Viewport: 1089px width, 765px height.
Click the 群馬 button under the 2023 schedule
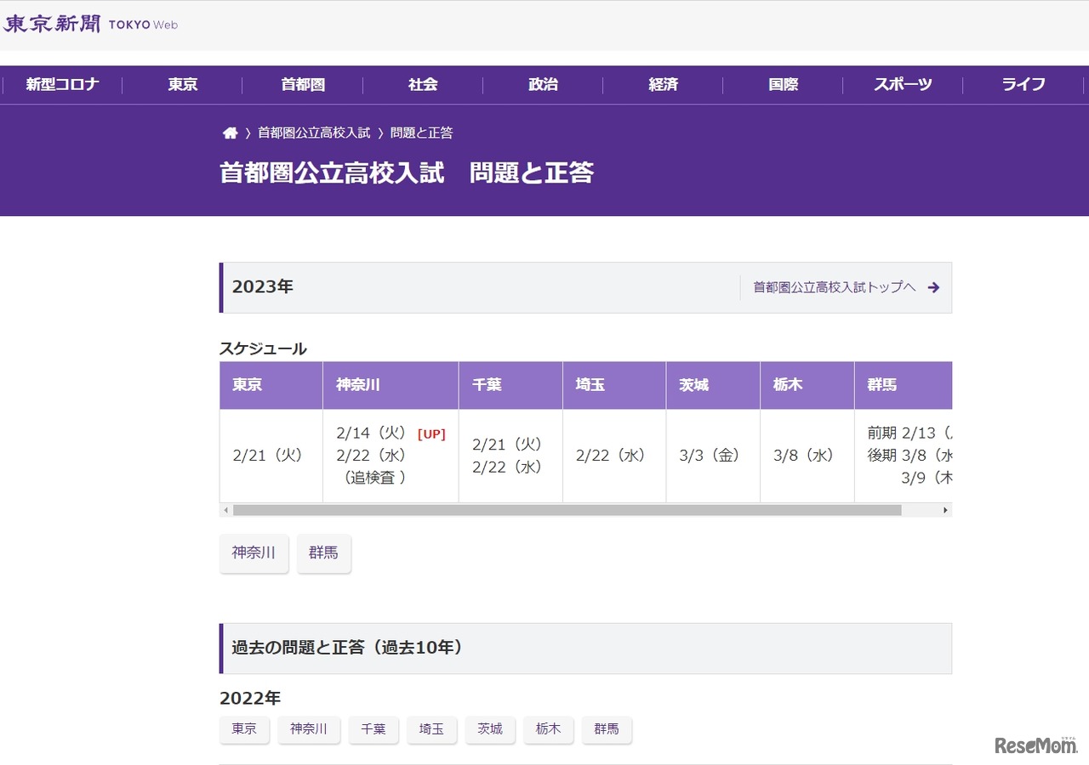(x=323, y=552)
